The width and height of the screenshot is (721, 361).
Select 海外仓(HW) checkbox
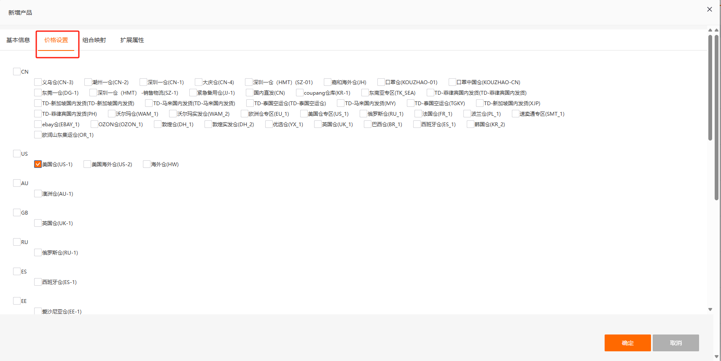147,164
